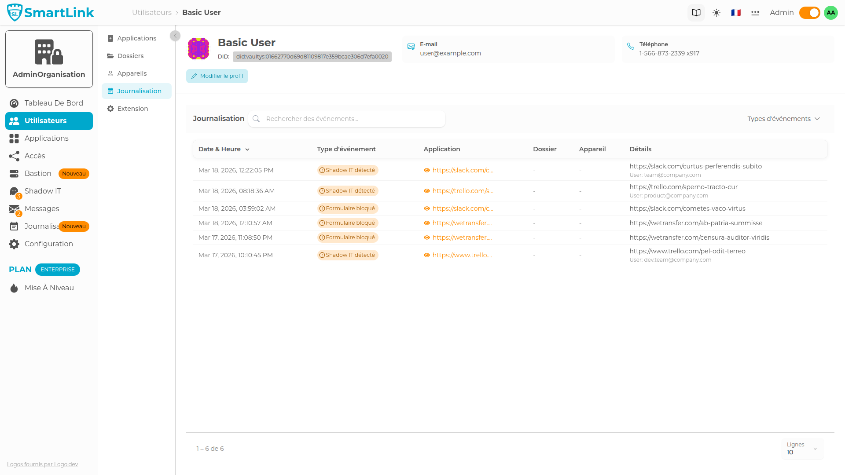Toggle the Admin mode switch

(x=809, y=12)
